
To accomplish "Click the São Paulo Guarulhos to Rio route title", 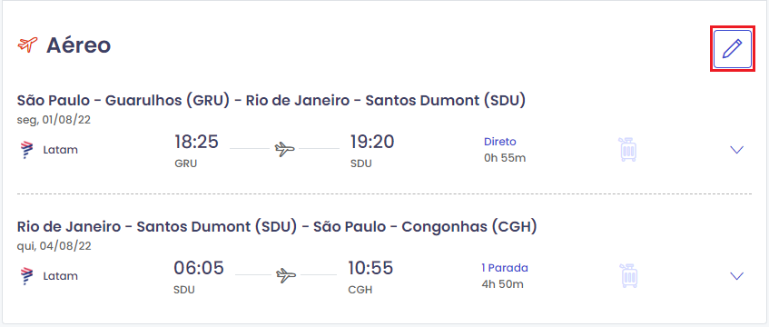I will tap(271, 100).
